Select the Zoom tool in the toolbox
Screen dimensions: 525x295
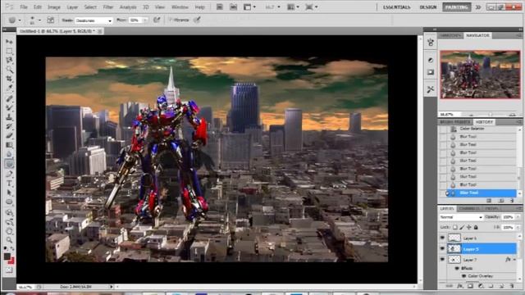[x=9, y=240]
